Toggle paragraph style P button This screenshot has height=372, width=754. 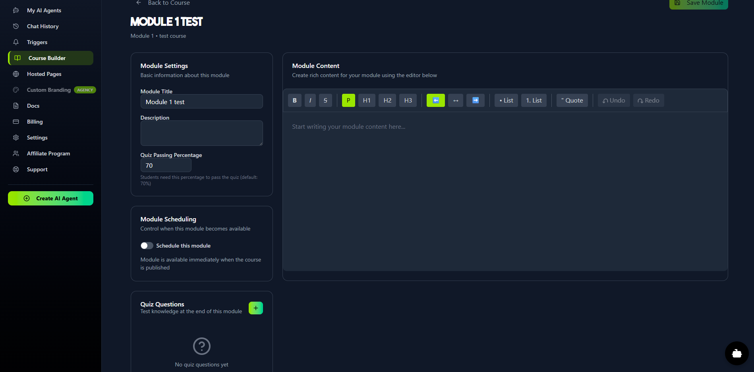click(x=348, y=101)
